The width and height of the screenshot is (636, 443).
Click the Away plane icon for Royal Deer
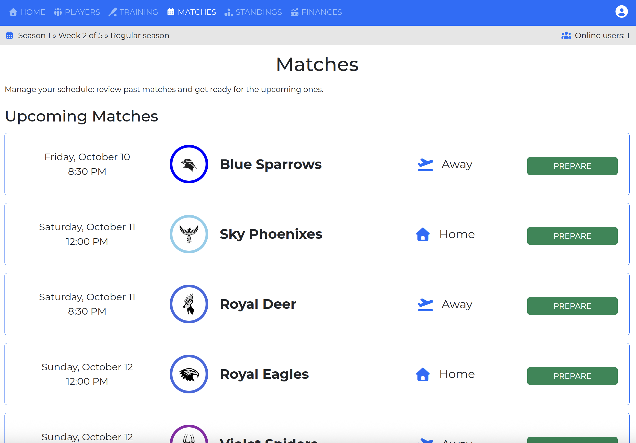point(425,305)
